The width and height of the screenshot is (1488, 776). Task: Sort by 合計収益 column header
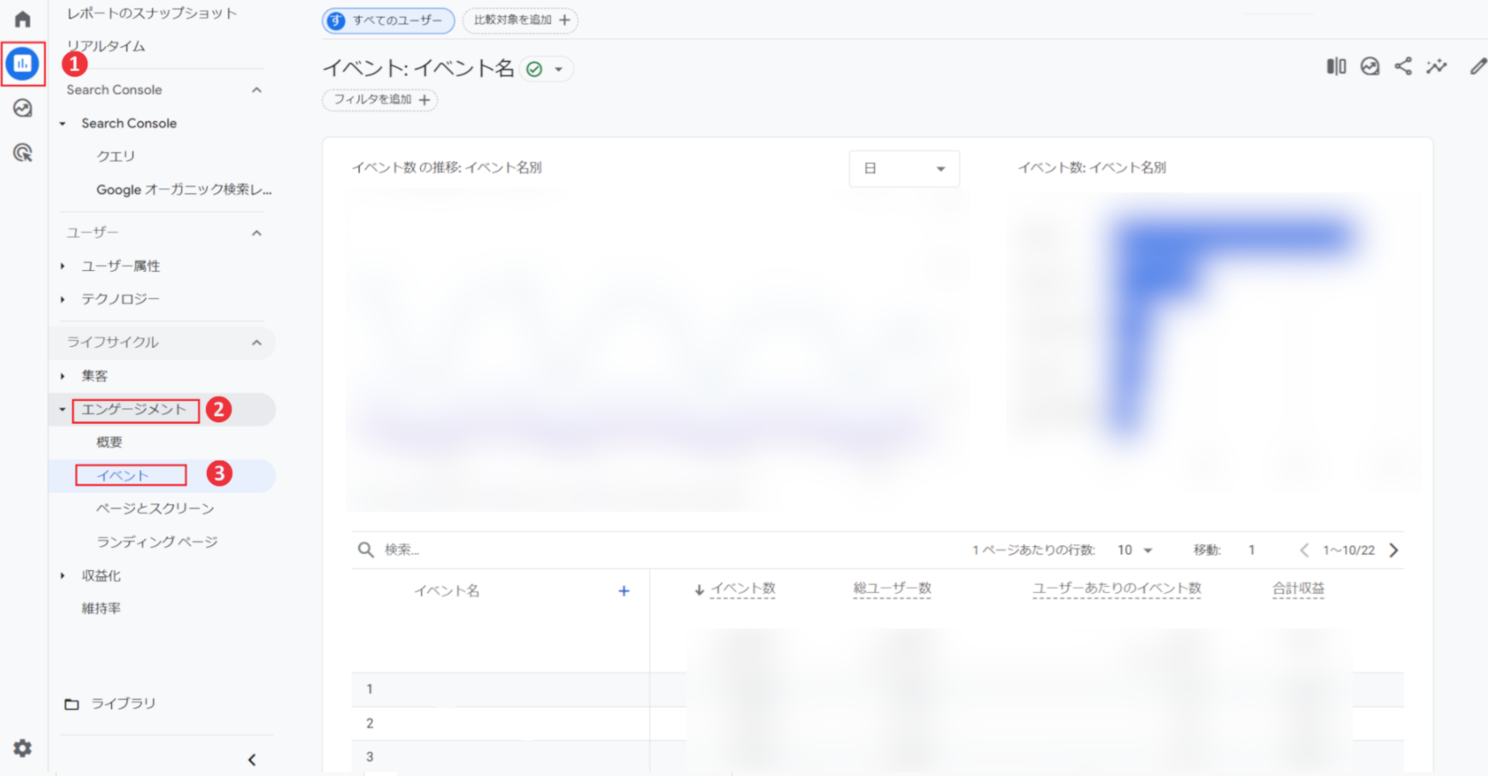pyautogui.click(x=1298, y=589)
